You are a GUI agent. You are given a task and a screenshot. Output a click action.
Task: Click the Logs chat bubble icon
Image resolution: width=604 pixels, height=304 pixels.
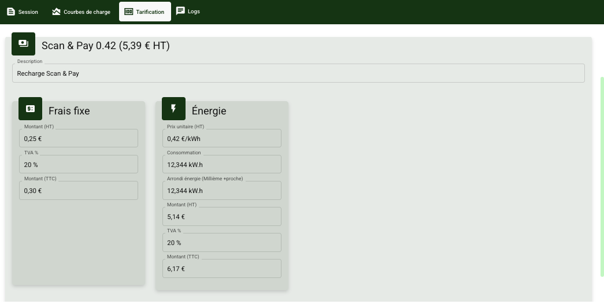(180, 11)
